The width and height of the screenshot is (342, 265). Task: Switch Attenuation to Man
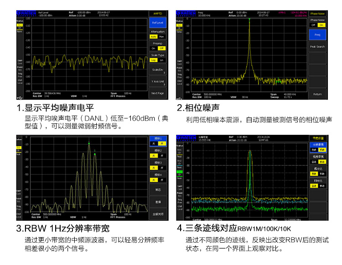pos(161,37)
